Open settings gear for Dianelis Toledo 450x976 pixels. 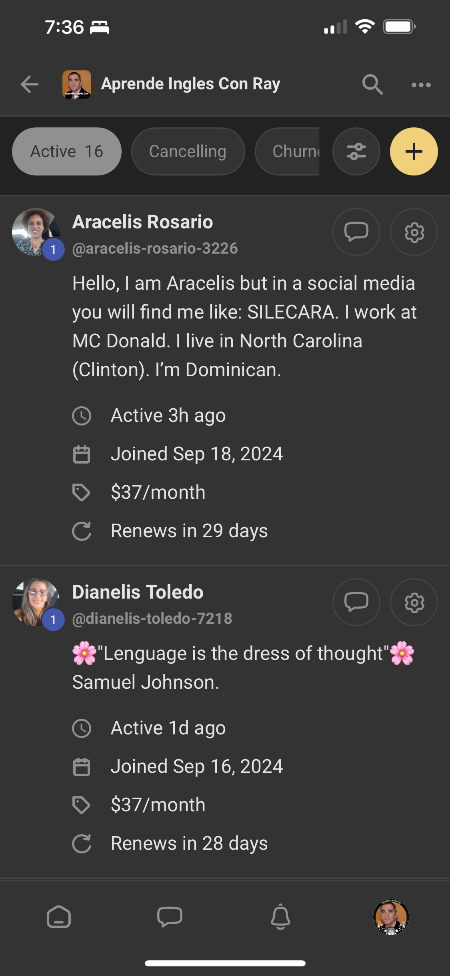tap(414, 602)
